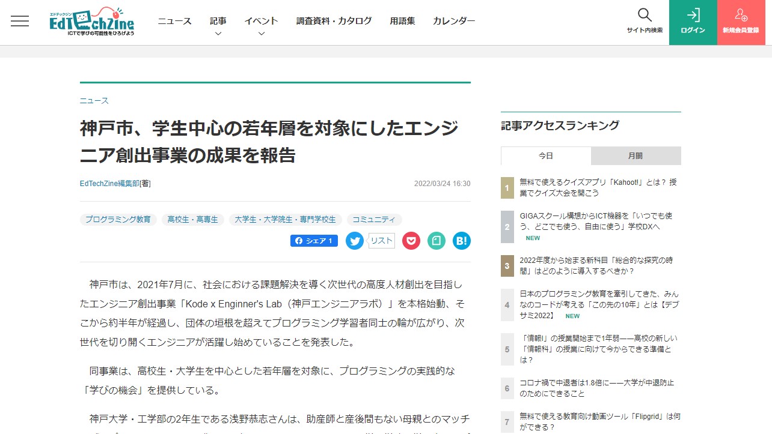Select the 大学生・大学院生・専門学校生 tag
The height and width of the screenshot is (434, 772).
tap(286, 220)
